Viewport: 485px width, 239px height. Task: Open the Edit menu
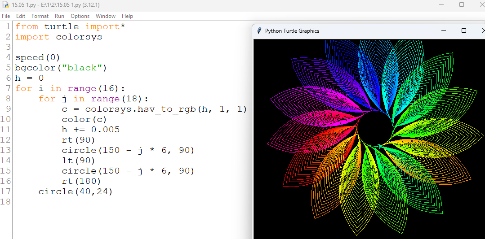21,16
